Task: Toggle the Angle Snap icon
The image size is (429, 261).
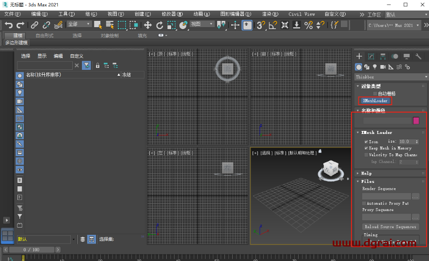Action: tap(272, 25)
